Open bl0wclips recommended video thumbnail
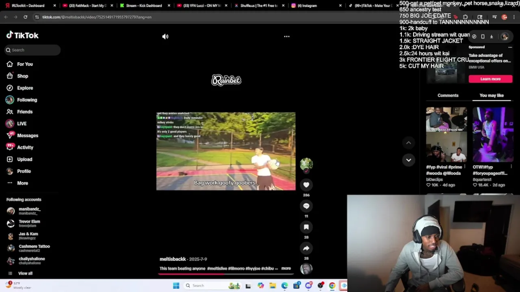Viewport: 520px width, 292px height. [446, 135]
